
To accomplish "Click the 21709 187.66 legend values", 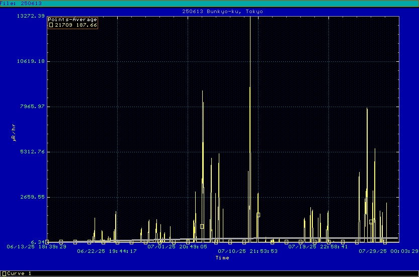I will (x=76, y=25).
